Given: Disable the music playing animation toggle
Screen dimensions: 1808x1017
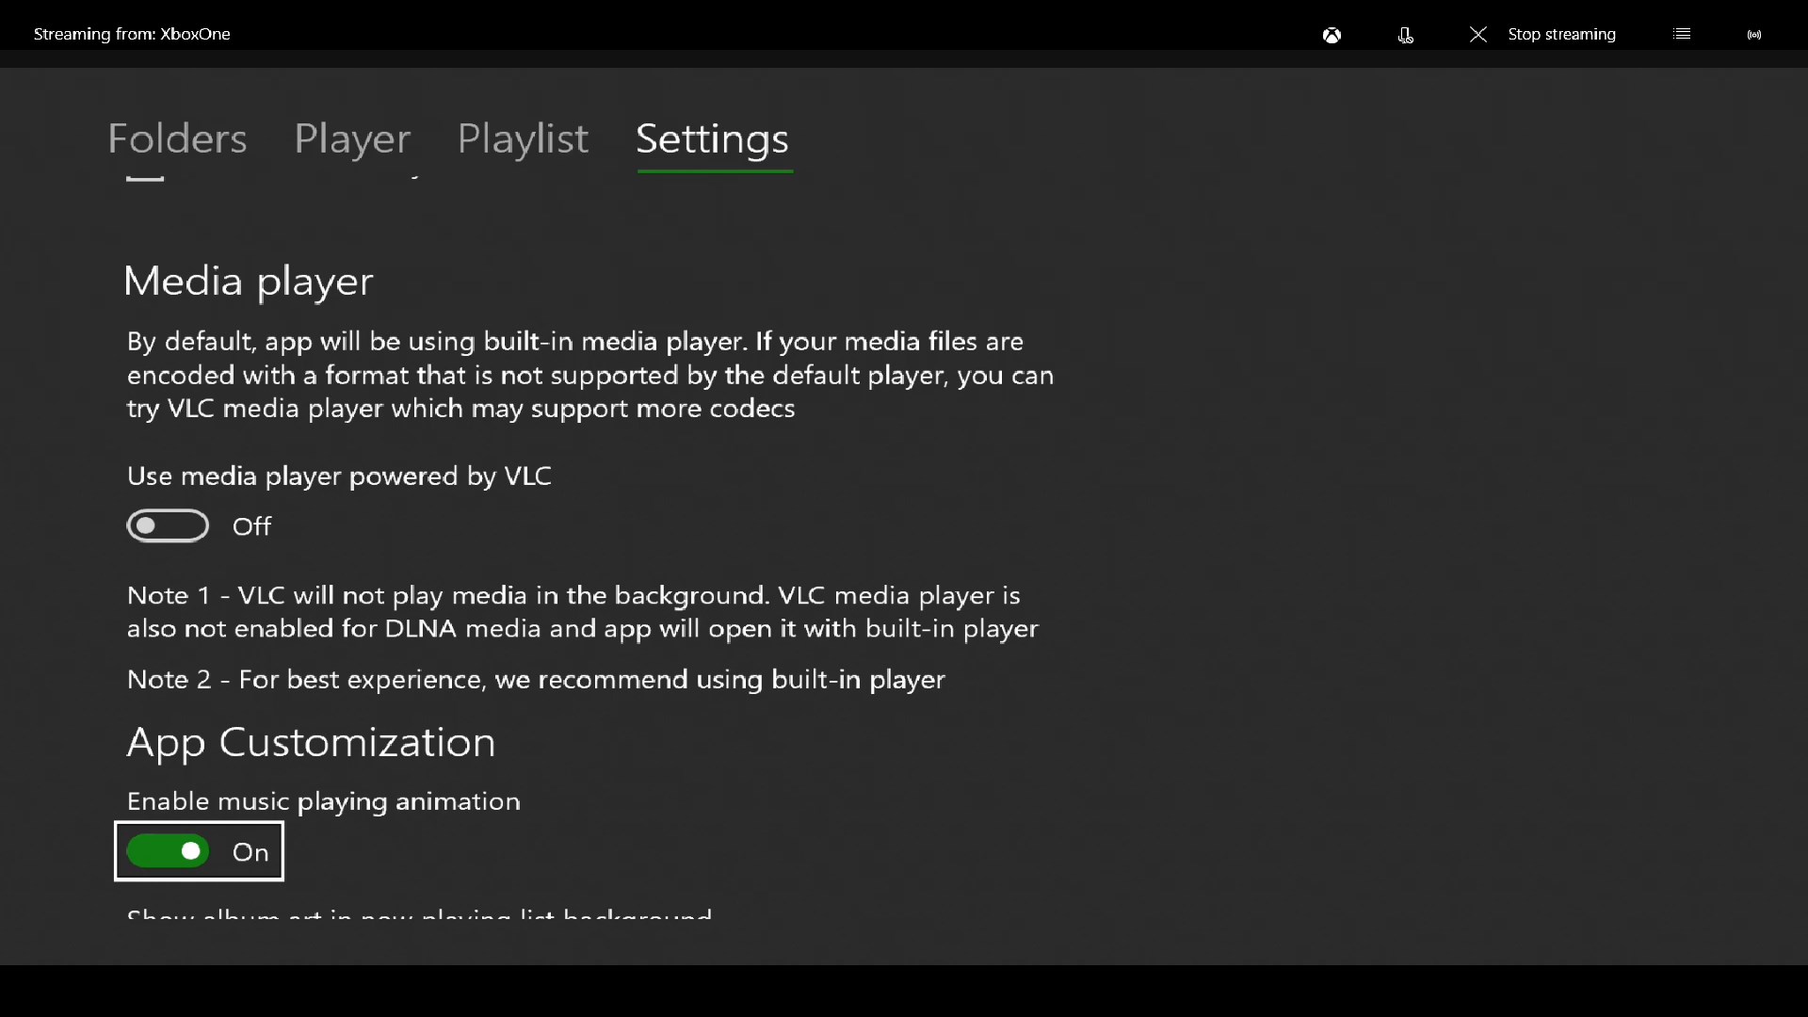Looking at the screenshot, I should (168, 851).
